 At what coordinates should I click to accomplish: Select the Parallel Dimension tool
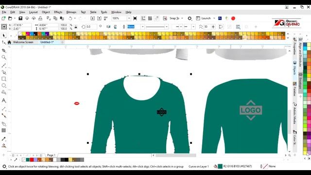3,109
